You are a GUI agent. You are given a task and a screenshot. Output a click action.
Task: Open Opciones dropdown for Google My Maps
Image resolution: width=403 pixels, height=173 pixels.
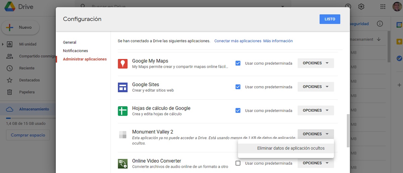tap(315, 63)
